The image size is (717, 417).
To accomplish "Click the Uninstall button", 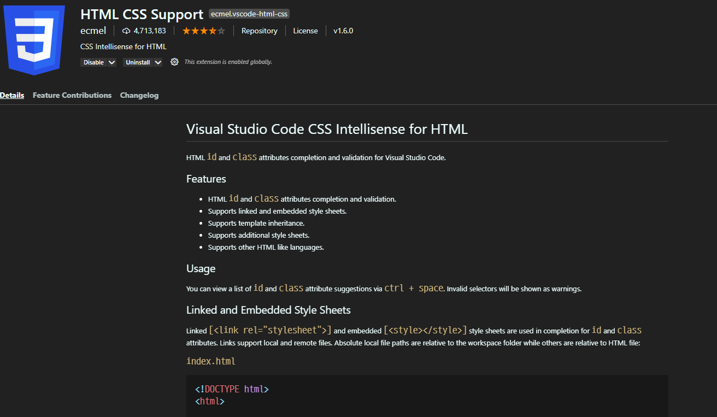I will pos(138,62).
